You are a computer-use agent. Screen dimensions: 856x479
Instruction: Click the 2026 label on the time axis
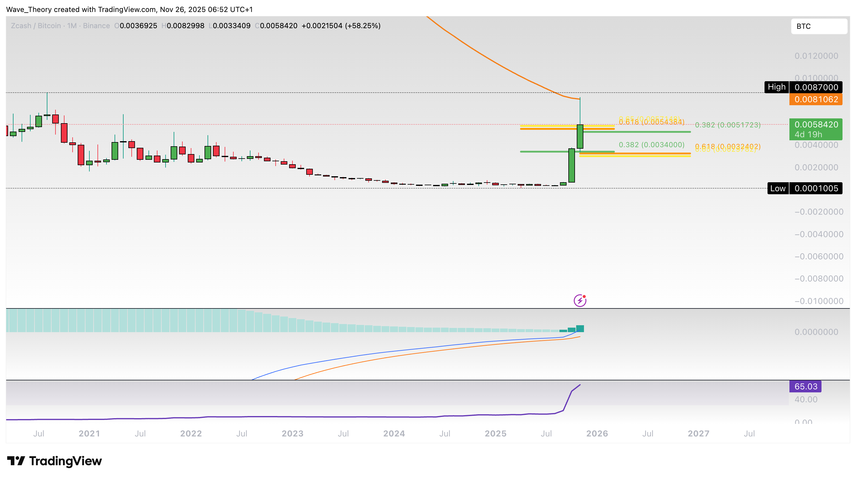pyautogui.click(x=597, y=433)
